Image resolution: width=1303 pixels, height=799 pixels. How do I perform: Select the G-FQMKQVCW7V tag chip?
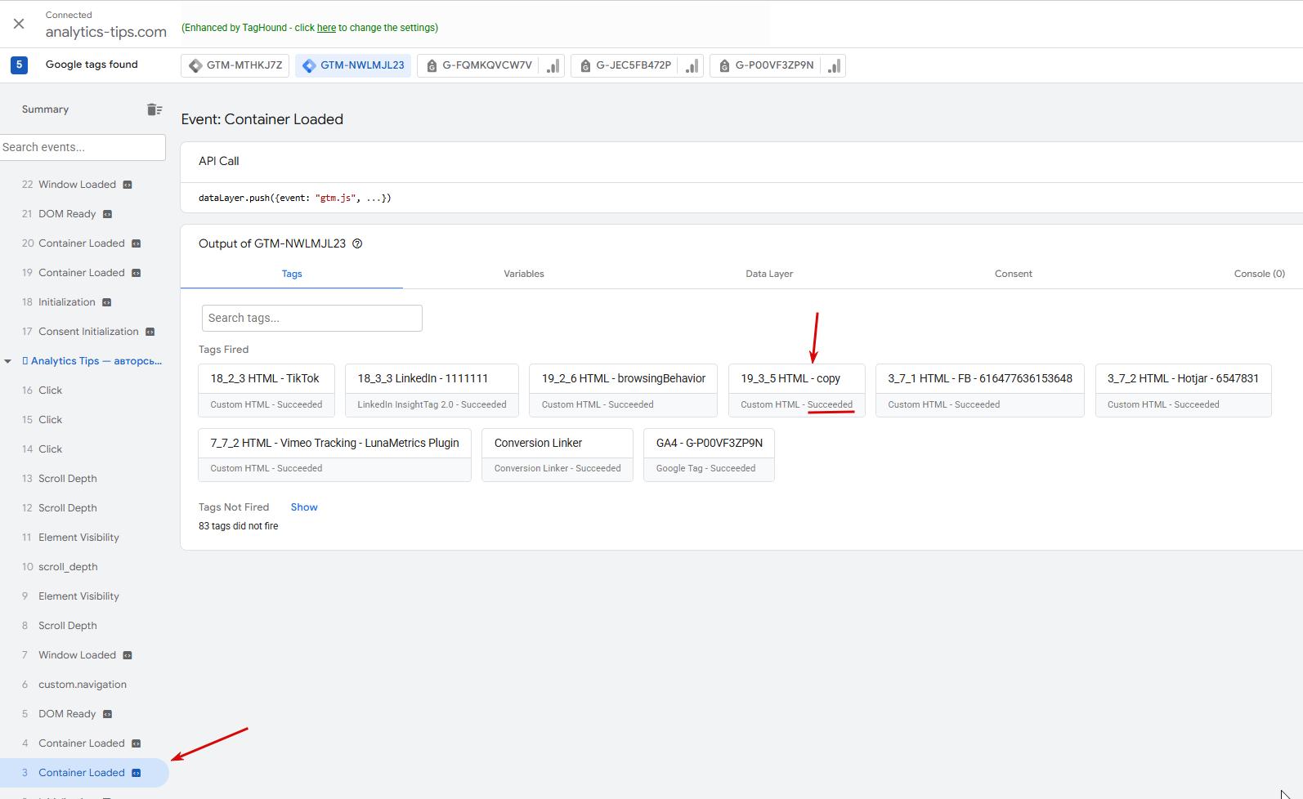(x=478, y=65)
